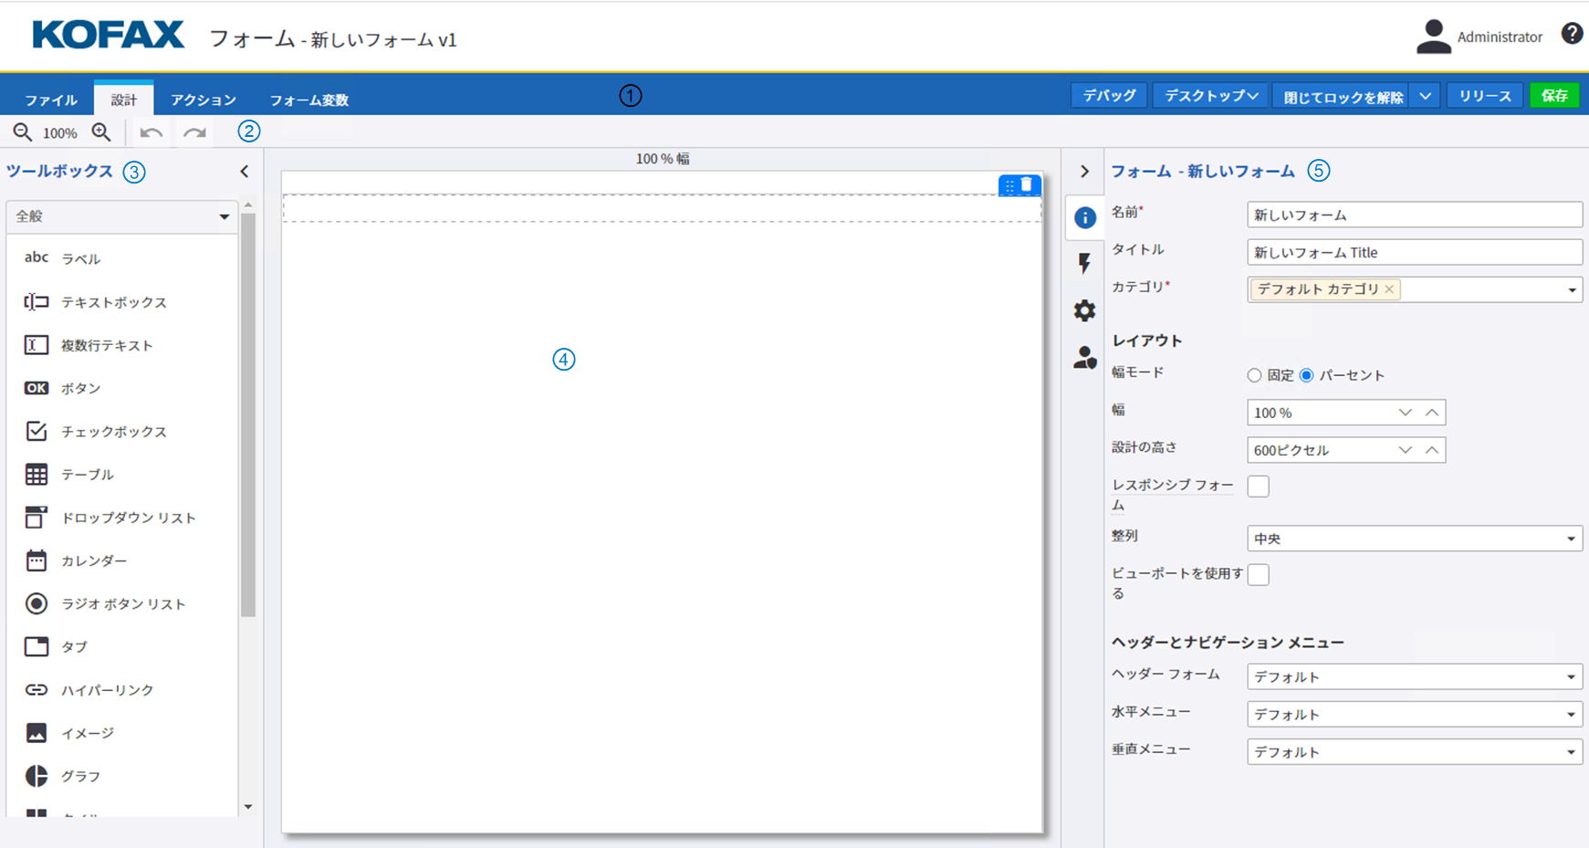The height and width of the screenshot is (848, 1589).
Task: Click the redo arrow icon
Action: (194, 133)
